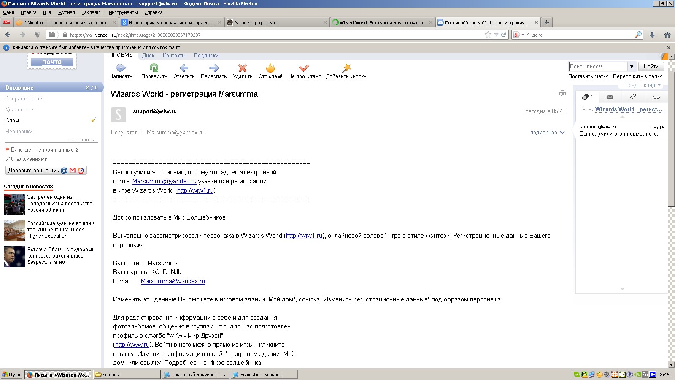The width and height of the screenshot is (675, 380).
Task: Open the Отправленные folder
Action: (x=24, y=98)
